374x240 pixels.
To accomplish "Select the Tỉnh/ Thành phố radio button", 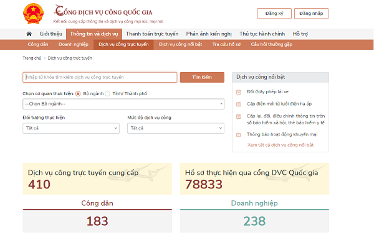I will tap(108, 94).
